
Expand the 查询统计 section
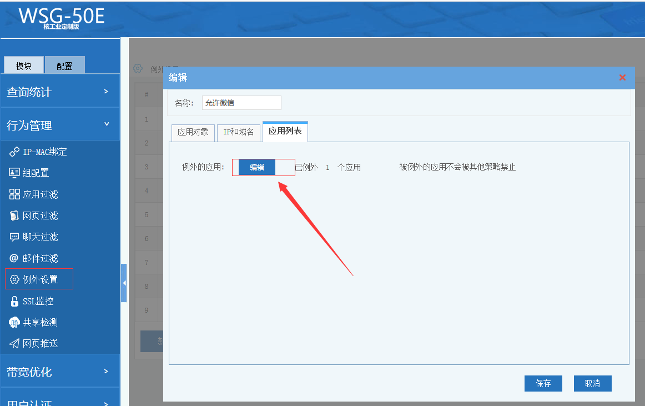coord(60,92)
